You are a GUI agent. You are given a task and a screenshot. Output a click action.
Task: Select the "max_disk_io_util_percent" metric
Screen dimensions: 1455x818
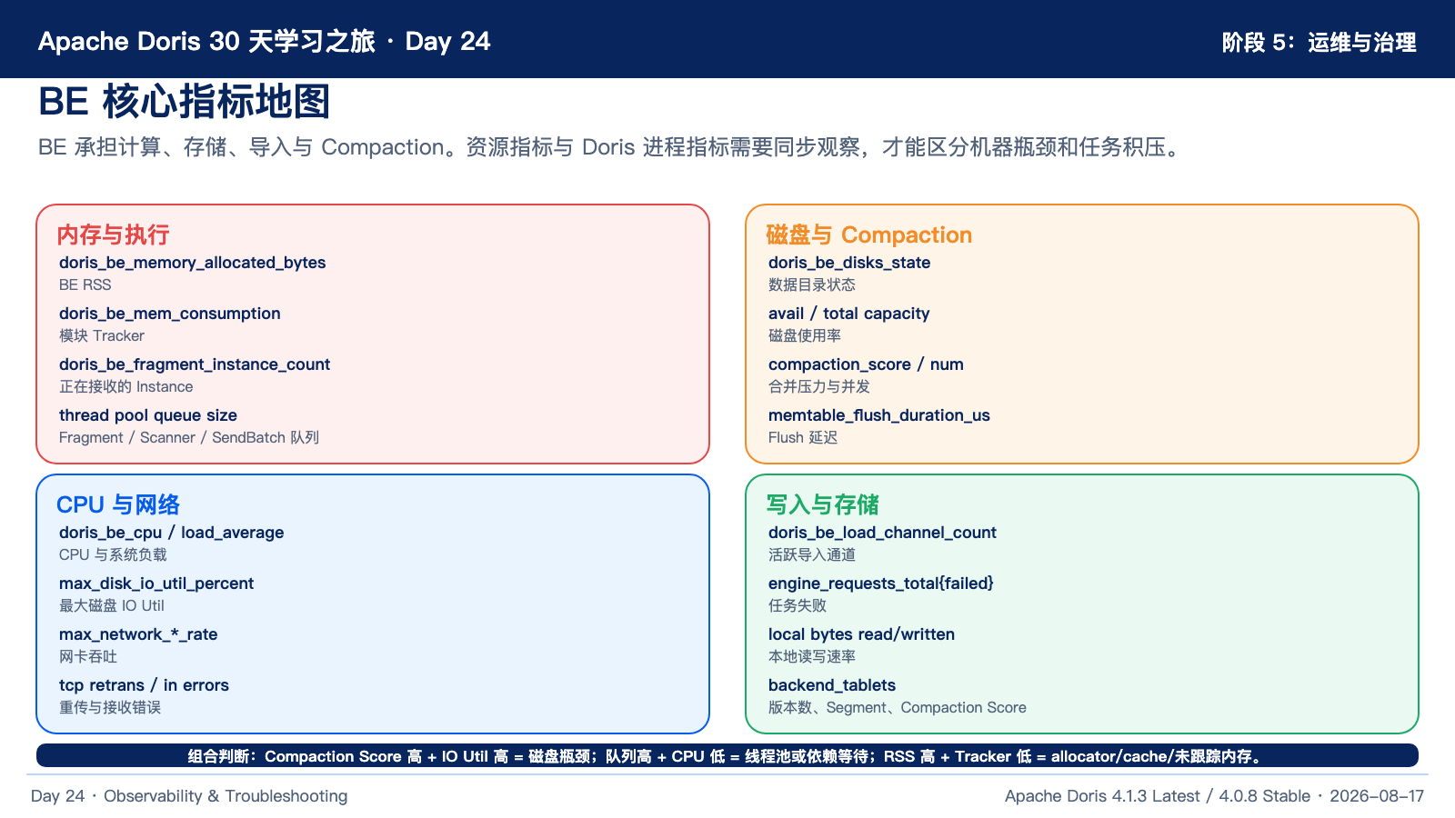pos(156,584)
